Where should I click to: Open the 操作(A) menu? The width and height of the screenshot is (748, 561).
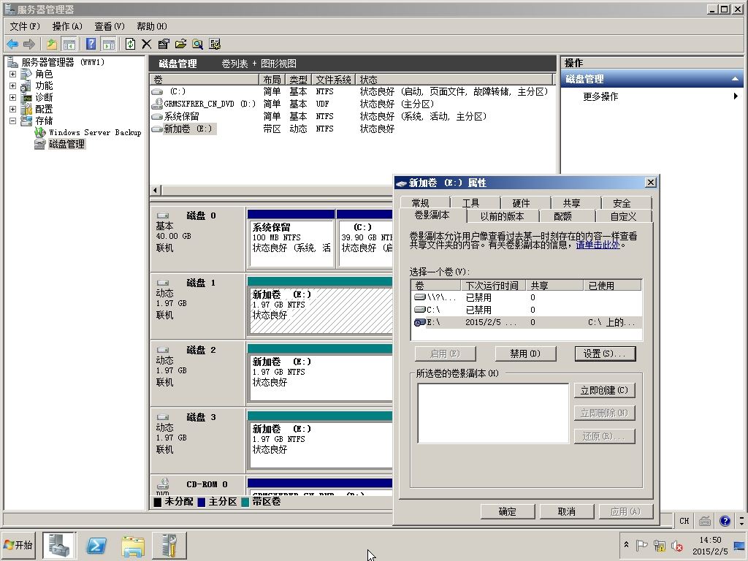tap(67, 26)
